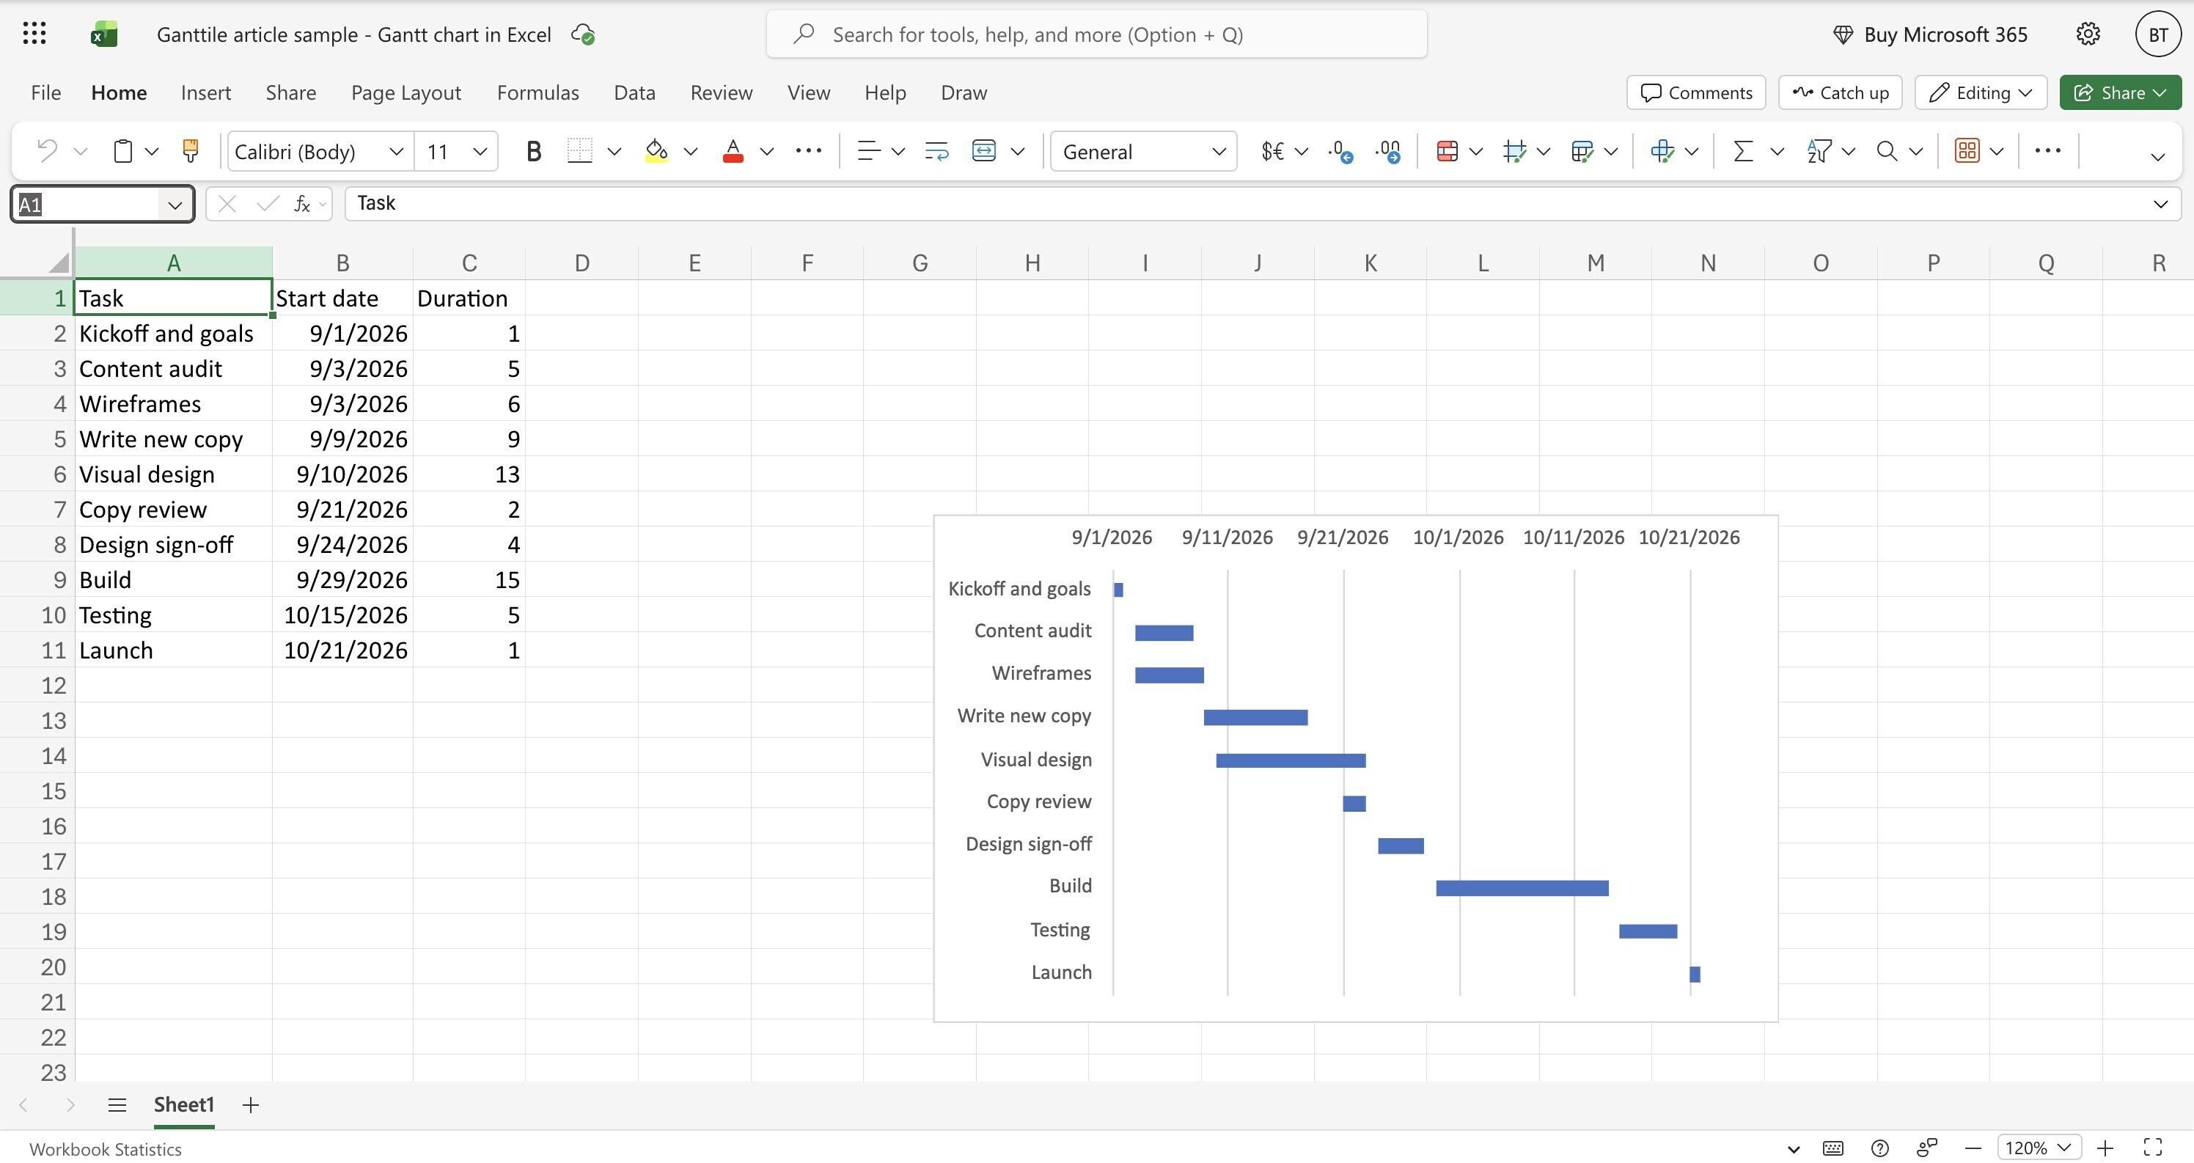Click the Excel app logo icon
This screenshot has height=1163, width=2194.
(104, 34)
